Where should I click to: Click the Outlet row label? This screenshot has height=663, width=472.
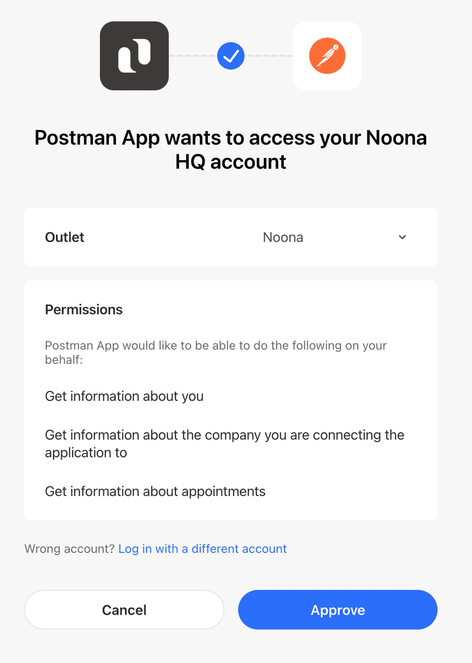[x=64, y=237]
